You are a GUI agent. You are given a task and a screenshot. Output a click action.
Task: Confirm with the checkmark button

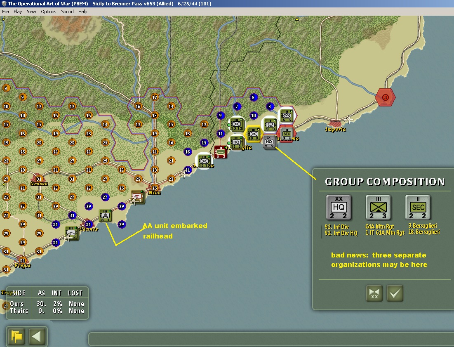click(395, 293)
